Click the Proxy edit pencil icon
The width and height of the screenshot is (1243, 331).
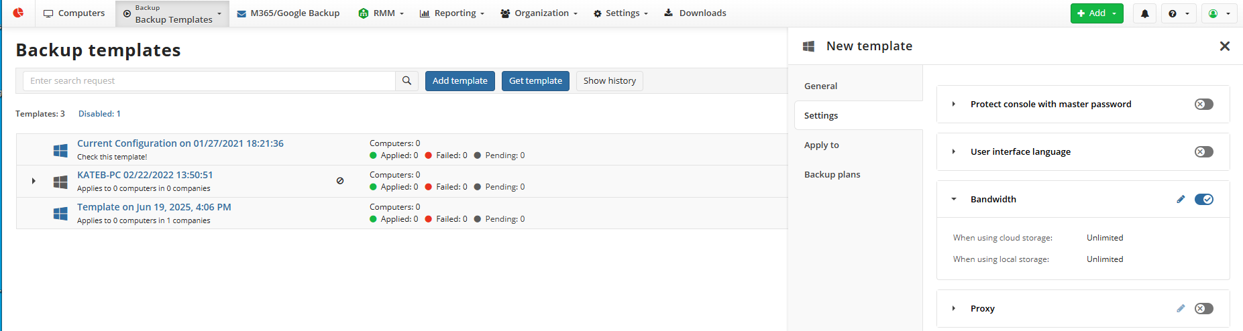(x=1181, y=308)
